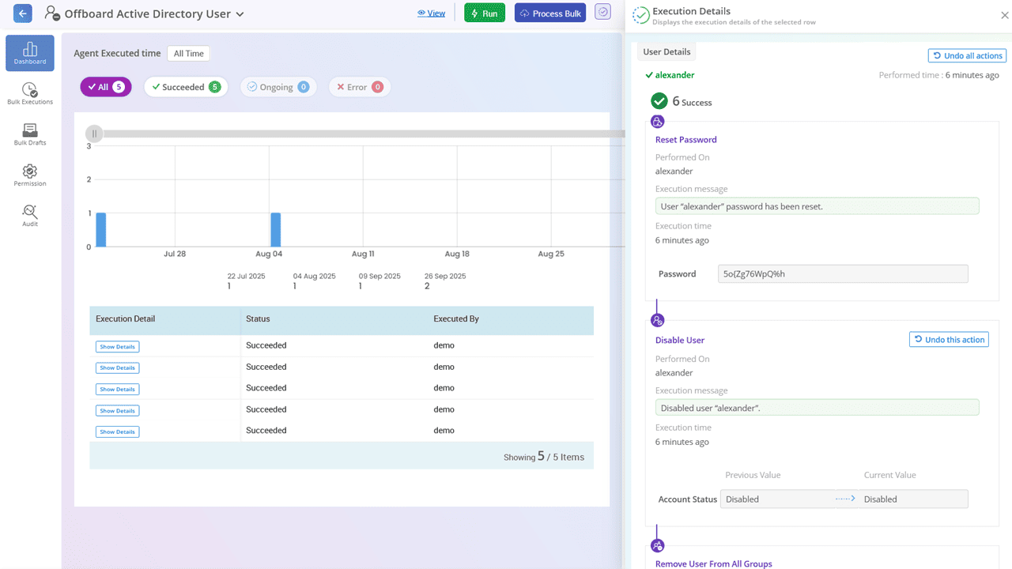Screen dimensions: 1012x569
Task: Click the View link
Action: pyautogui.click(x=432, y=12)
